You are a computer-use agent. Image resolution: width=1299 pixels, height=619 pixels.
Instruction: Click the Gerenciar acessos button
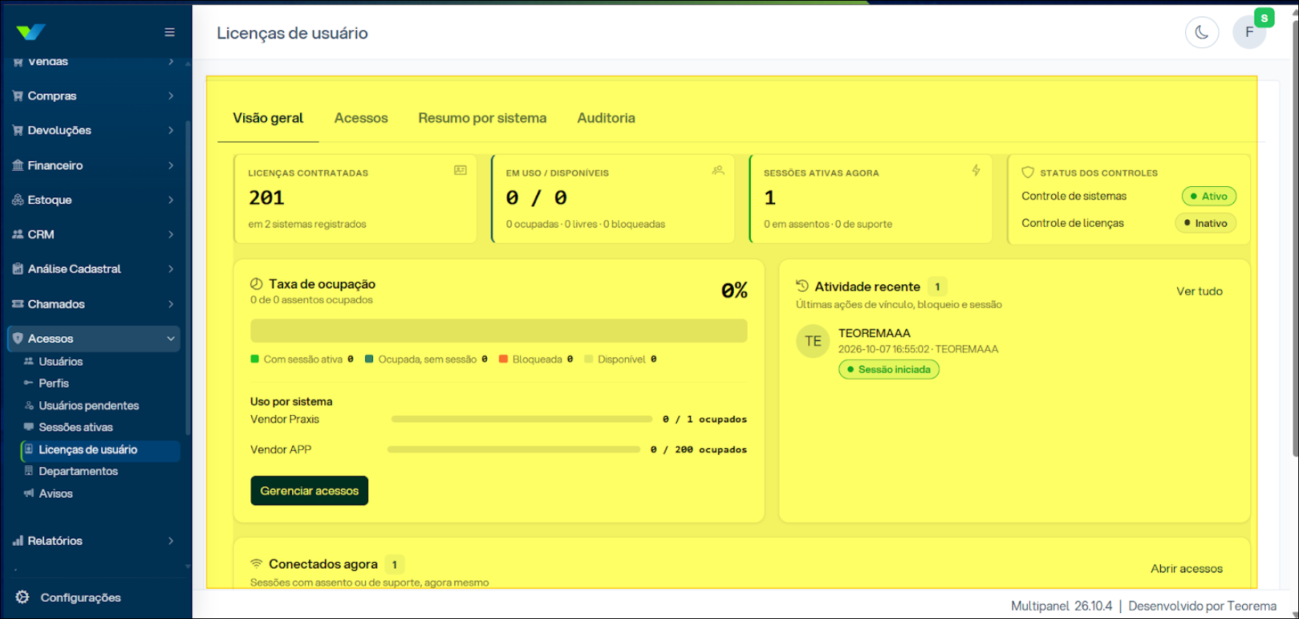[309, 490]
